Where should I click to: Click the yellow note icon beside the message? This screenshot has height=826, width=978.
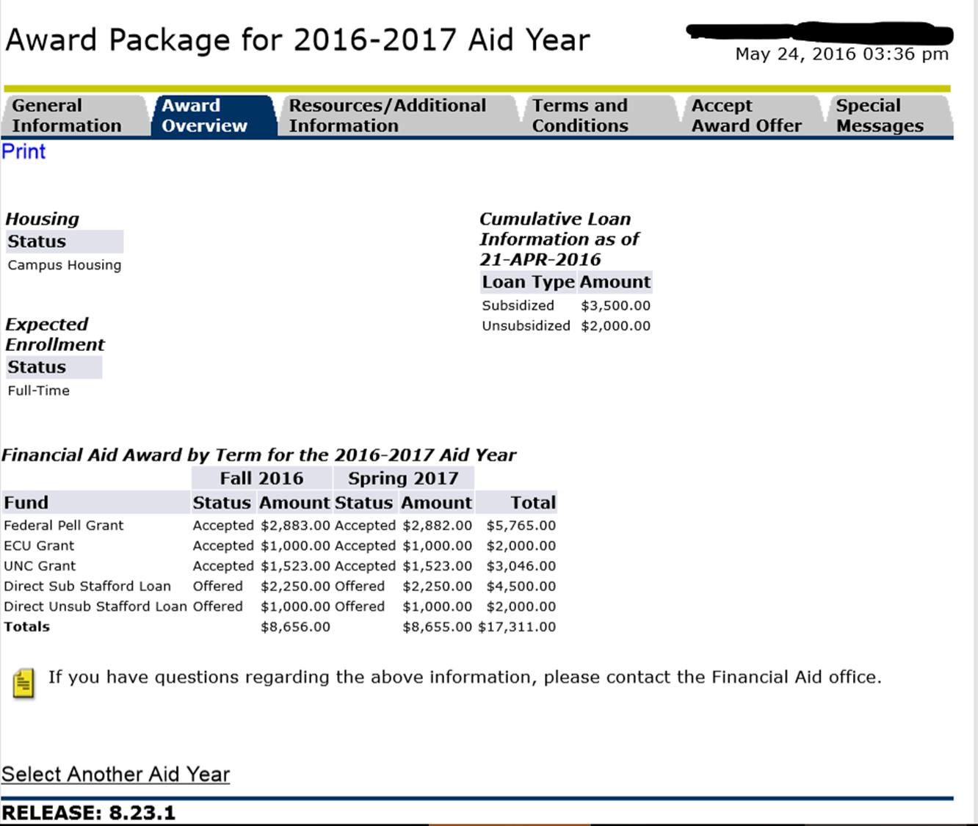click(23, 683)
